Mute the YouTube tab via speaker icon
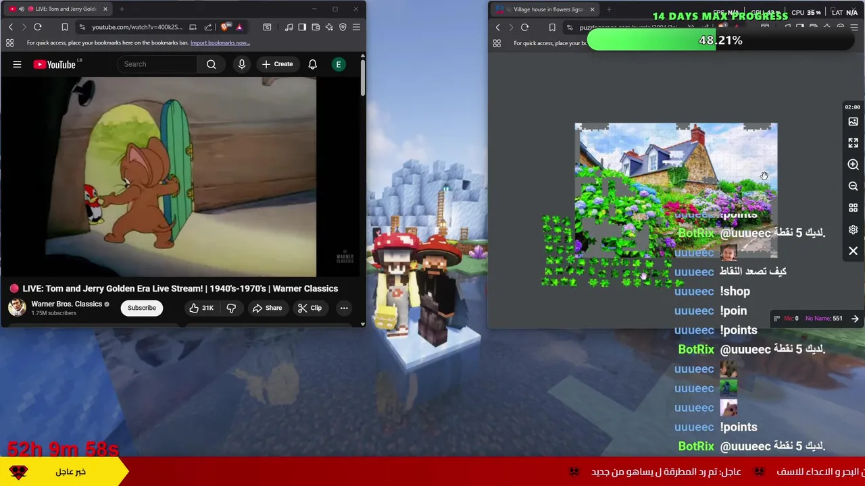Viewport: 865px width, 486px height. point(22,9)
